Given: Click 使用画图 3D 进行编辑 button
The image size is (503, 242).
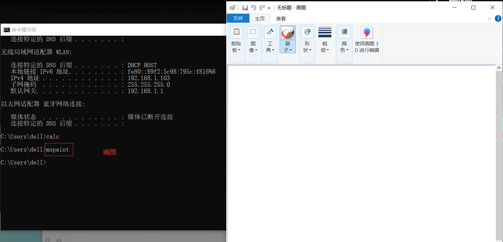Looking at the screenshot, I should coord(367,40).
